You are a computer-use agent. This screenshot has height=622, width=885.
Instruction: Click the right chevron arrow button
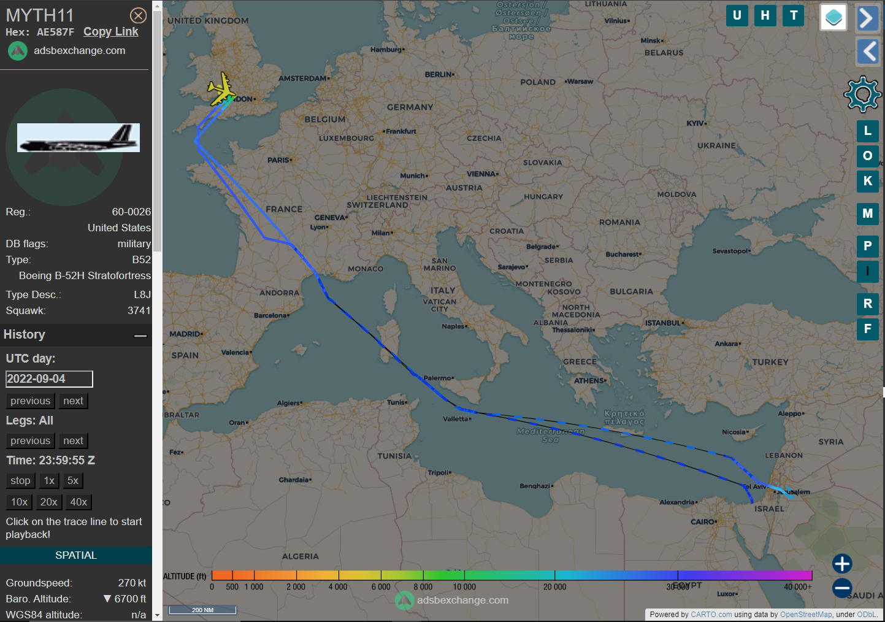(x=867, y=18)
